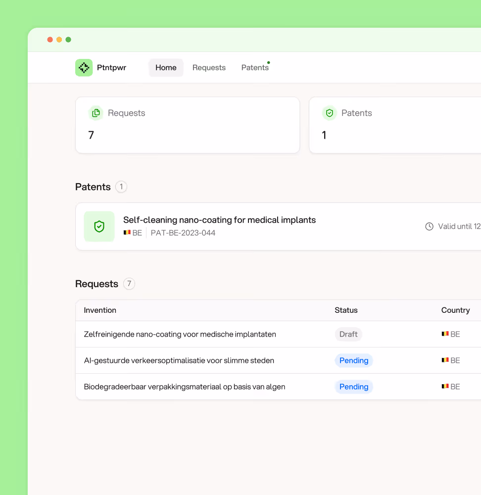Go to the Patents nav tab
The width and height of the screenshot is (481, 495).
[x=255, y=67]
